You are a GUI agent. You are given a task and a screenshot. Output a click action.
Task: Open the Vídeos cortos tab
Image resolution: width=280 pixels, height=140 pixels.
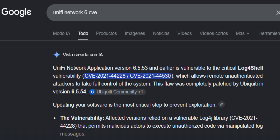pos(214,33)
